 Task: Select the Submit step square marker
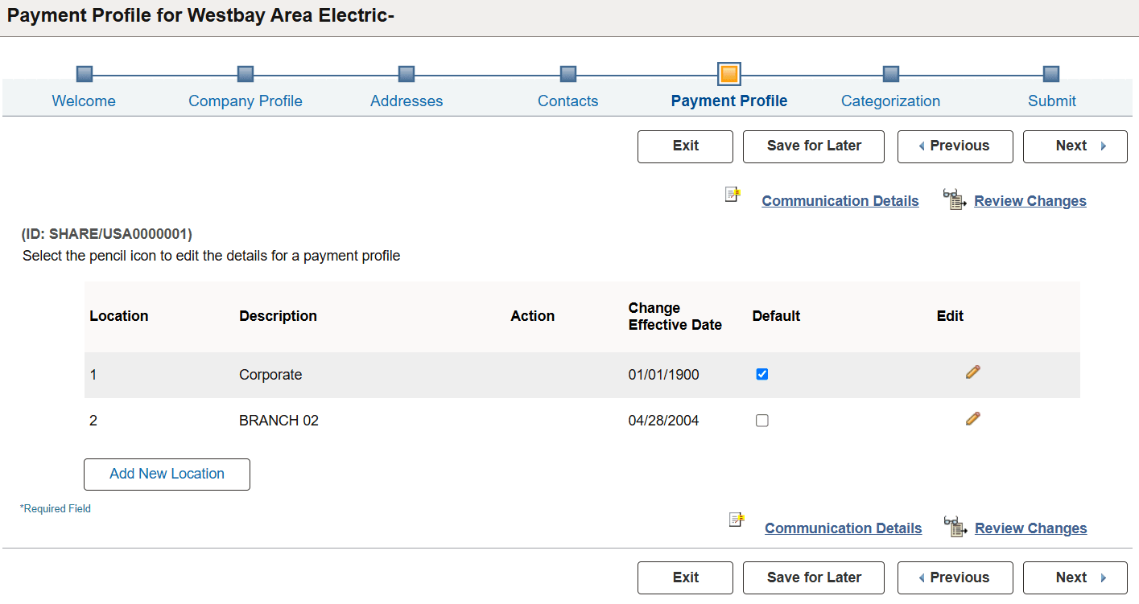pyautogui.click(x=1051, y=72)
